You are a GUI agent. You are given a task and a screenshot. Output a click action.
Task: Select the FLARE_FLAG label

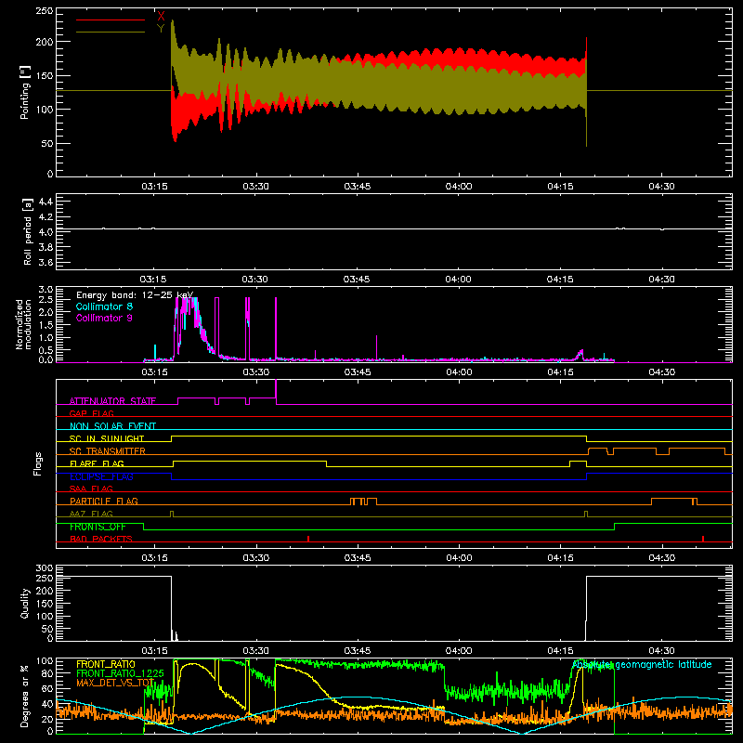[97, 463]
